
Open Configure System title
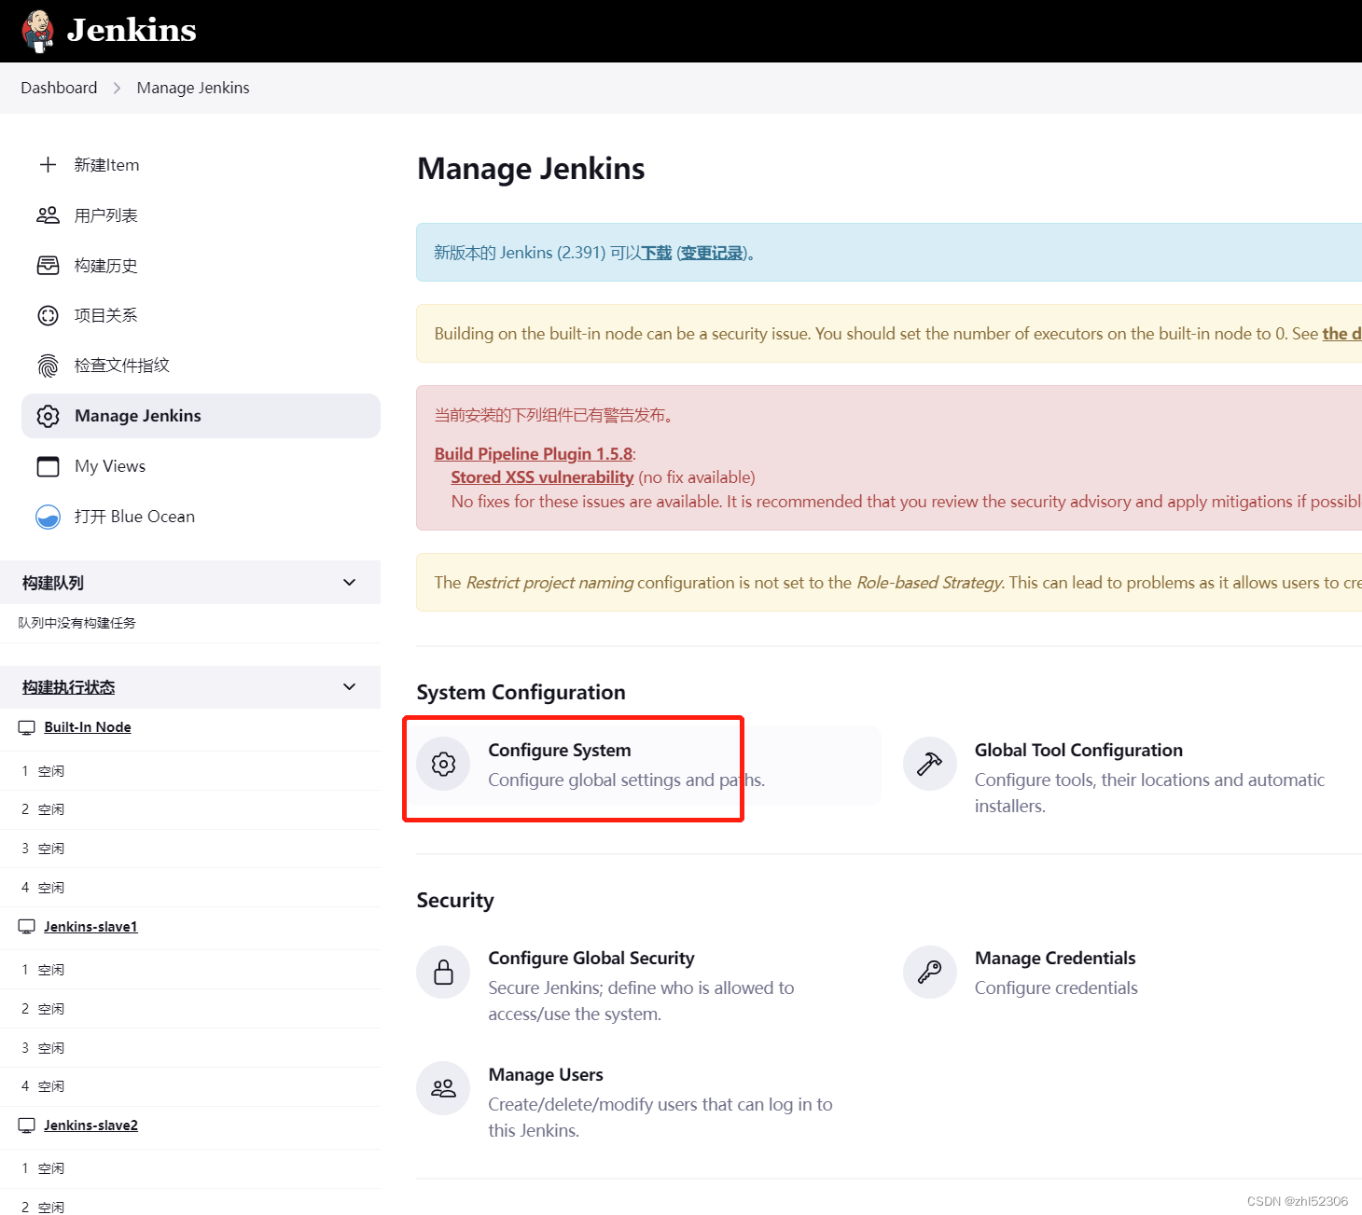click(560, 751)
